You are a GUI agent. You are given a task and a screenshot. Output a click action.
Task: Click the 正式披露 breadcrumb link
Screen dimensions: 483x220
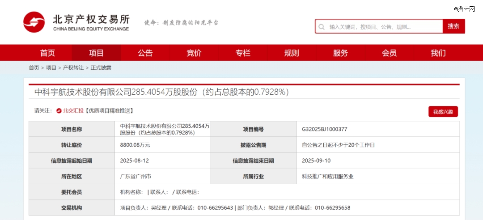[x=101, y=68]
